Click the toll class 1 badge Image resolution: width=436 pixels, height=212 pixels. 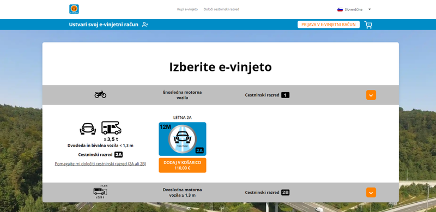285,95
